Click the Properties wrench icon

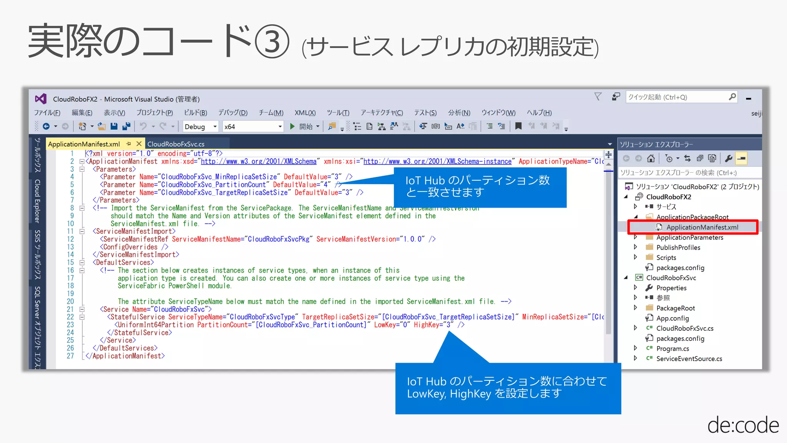pyautogui.click(x=729, y=158)
